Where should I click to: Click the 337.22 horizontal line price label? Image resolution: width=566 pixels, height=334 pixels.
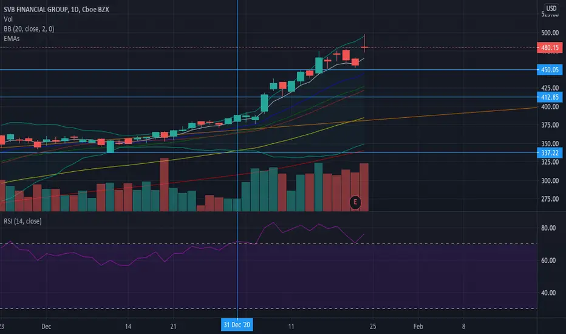tap(550, 153)
